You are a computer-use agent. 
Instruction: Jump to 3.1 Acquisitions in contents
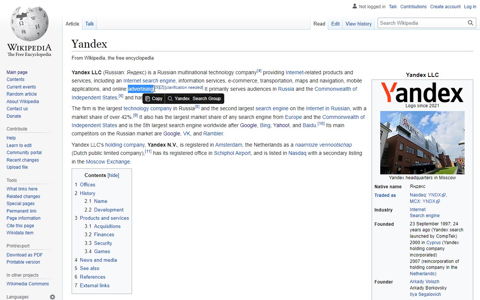click(x=107, y=226)
